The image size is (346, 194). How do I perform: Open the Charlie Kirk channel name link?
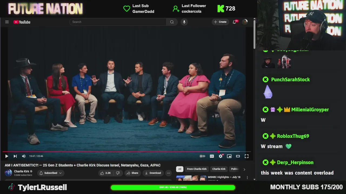22,171
